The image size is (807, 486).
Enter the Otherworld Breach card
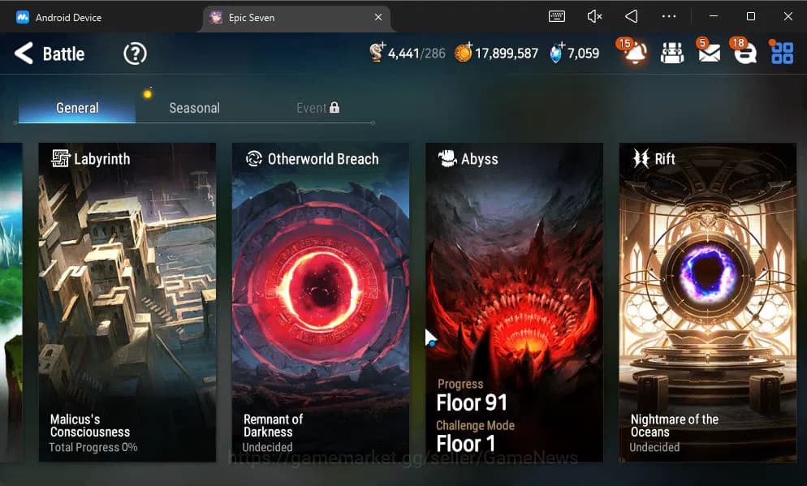321,302
